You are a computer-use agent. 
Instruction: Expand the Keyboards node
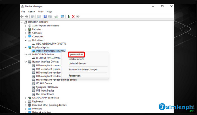pos(26,102)
